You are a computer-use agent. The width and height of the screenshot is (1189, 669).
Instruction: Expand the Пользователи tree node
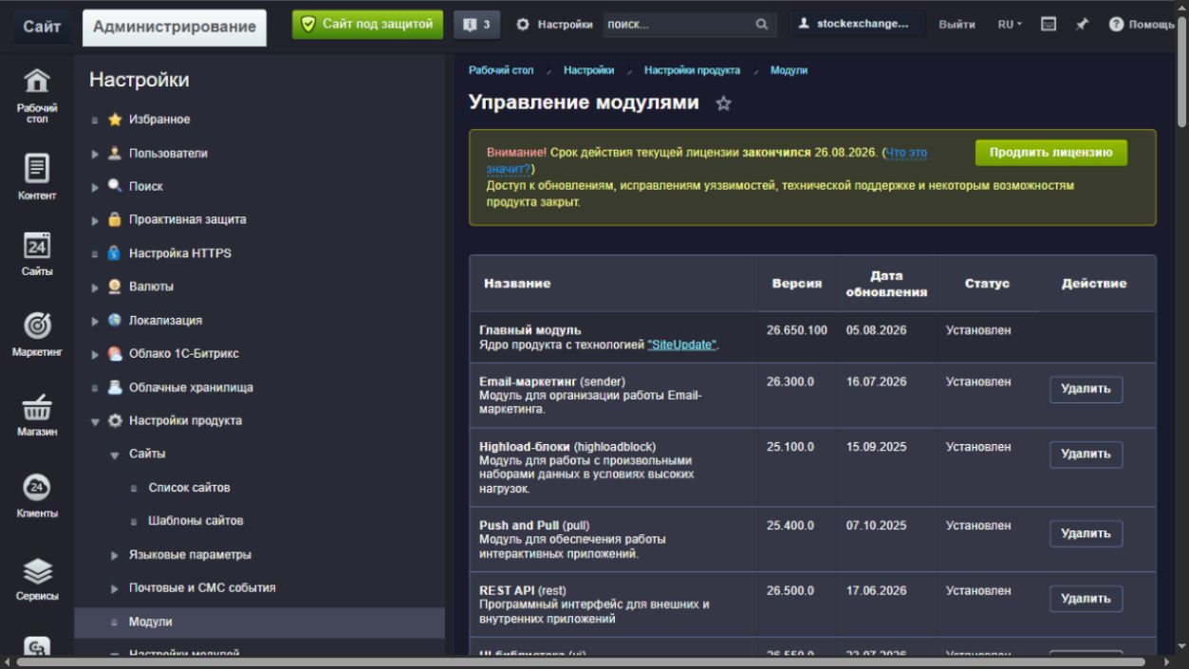click(95, 154)
